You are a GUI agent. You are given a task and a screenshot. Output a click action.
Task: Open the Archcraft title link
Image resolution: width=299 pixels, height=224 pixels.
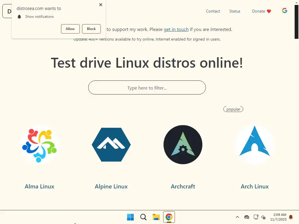click(183, 186)
